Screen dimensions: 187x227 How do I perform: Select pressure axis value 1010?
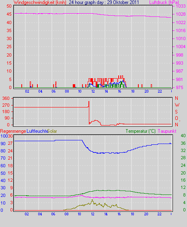[181, 39]
